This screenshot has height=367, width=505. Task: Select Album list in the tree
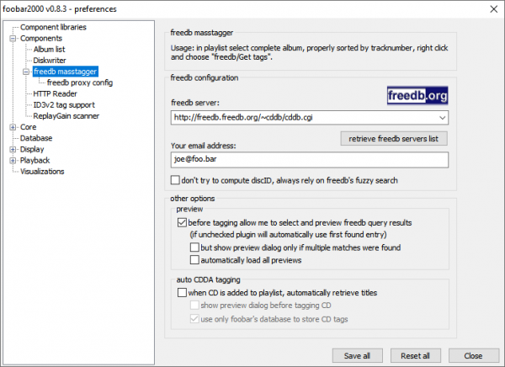coord(49,50)
